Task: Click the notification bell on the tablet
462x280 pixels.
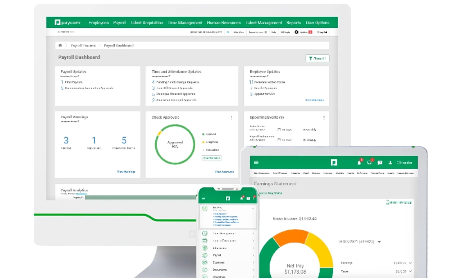Action: pos(359,163)
